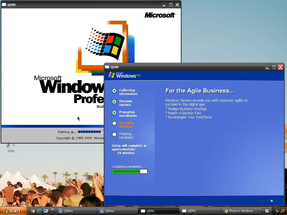Viewport: 287px width, 215px height.
Task: Click title icon of Windows 2000 QEMU window
Action: click(4, 4)
